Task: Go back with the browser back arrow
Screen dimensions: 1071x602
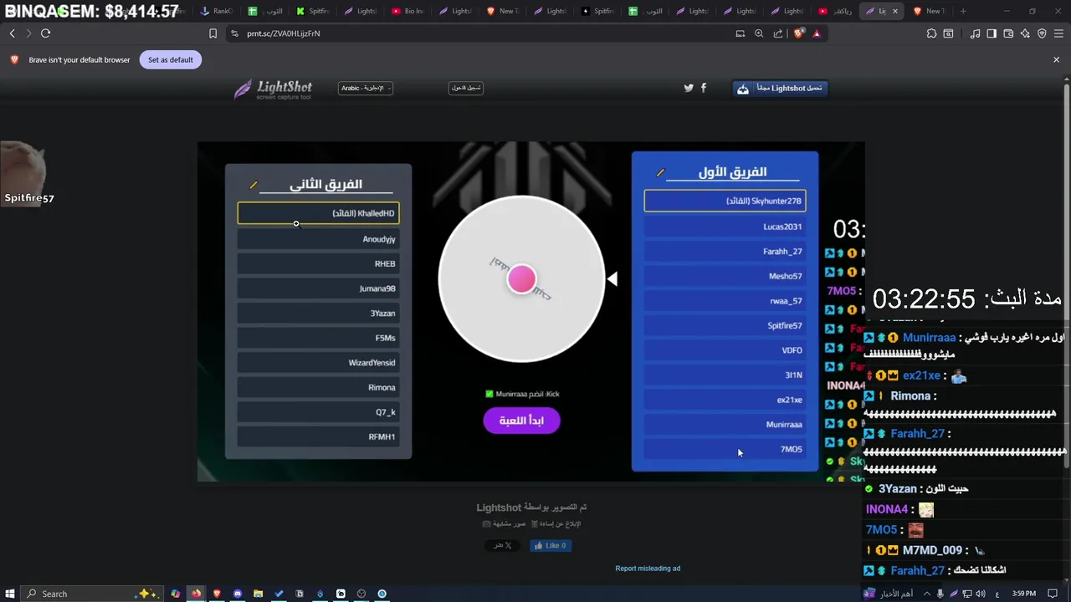Action: click(x=13, y=33)
